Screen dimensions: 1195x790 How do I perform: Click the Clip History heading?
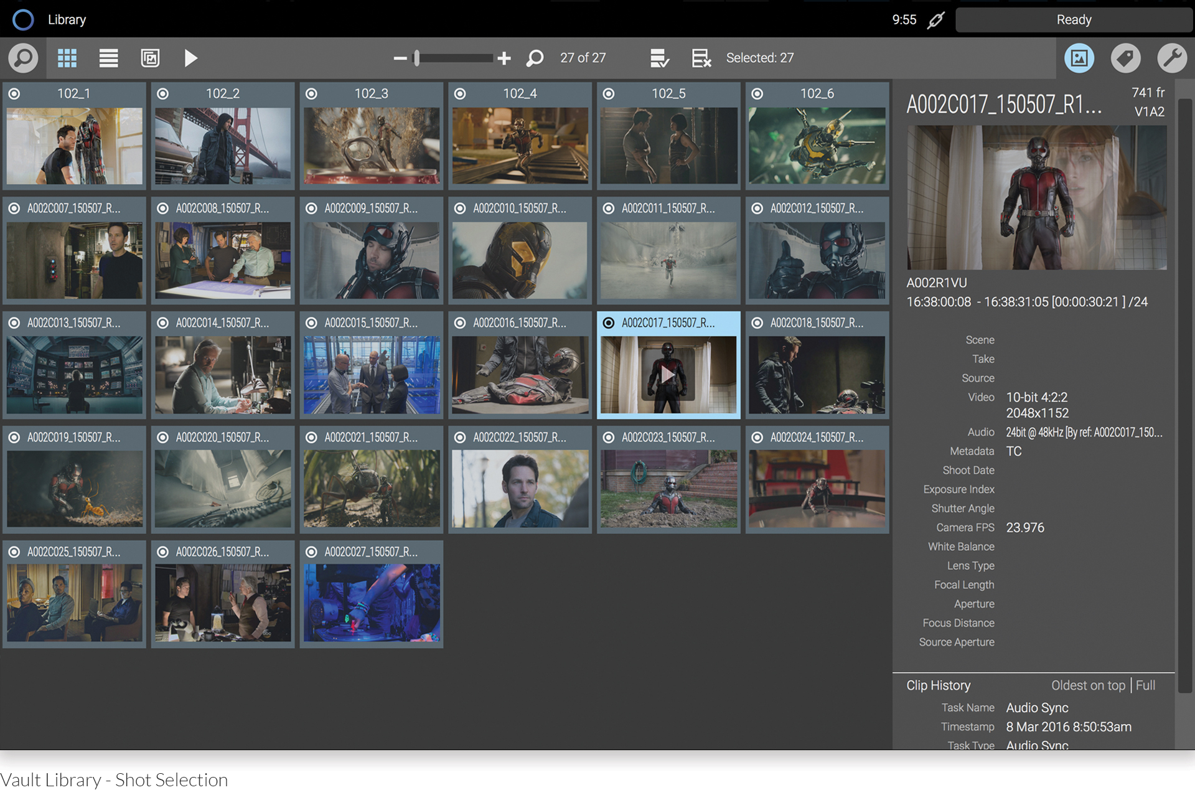tap(939, 685)
